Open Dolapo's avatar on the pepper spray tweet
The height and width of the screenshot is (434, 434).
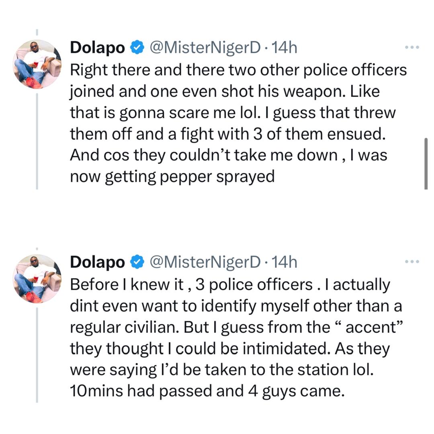[x=37, y=64]
